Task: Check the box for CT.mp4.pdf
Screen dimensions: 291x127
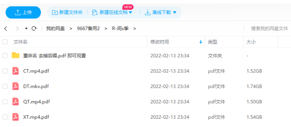Action: (5, 71)
